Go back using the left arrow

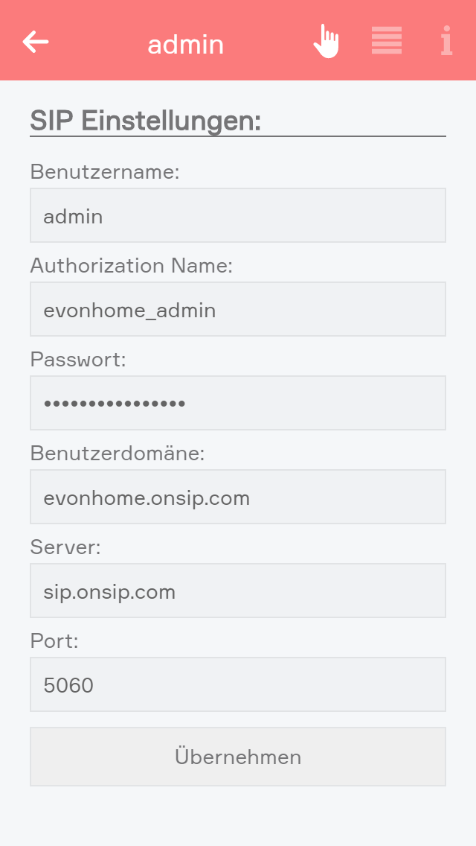36,42
